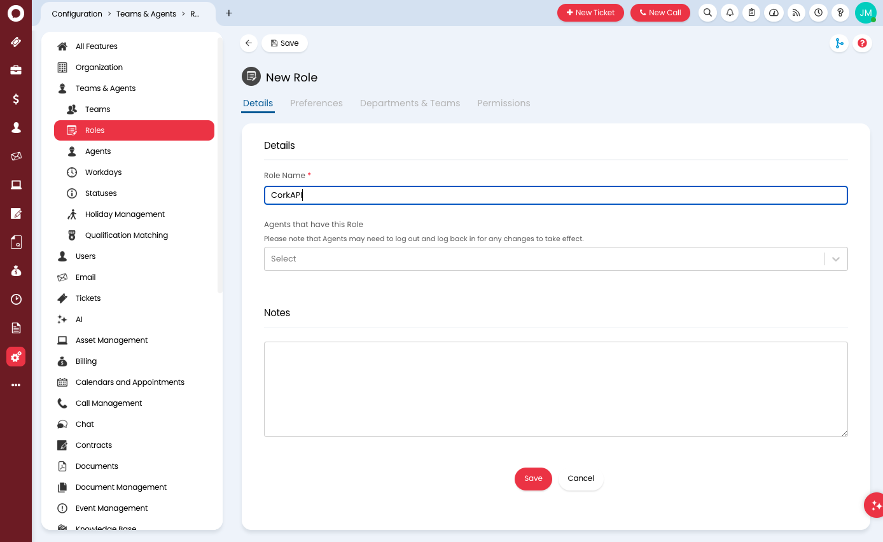Open the dollar sign icon in left rail
This screenshot has width=883, height=542.
(x=16, y=99)
